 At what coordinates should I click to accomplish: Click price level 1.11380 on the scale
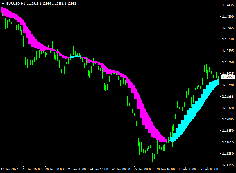pyautogui.click(x=228, y=154)
